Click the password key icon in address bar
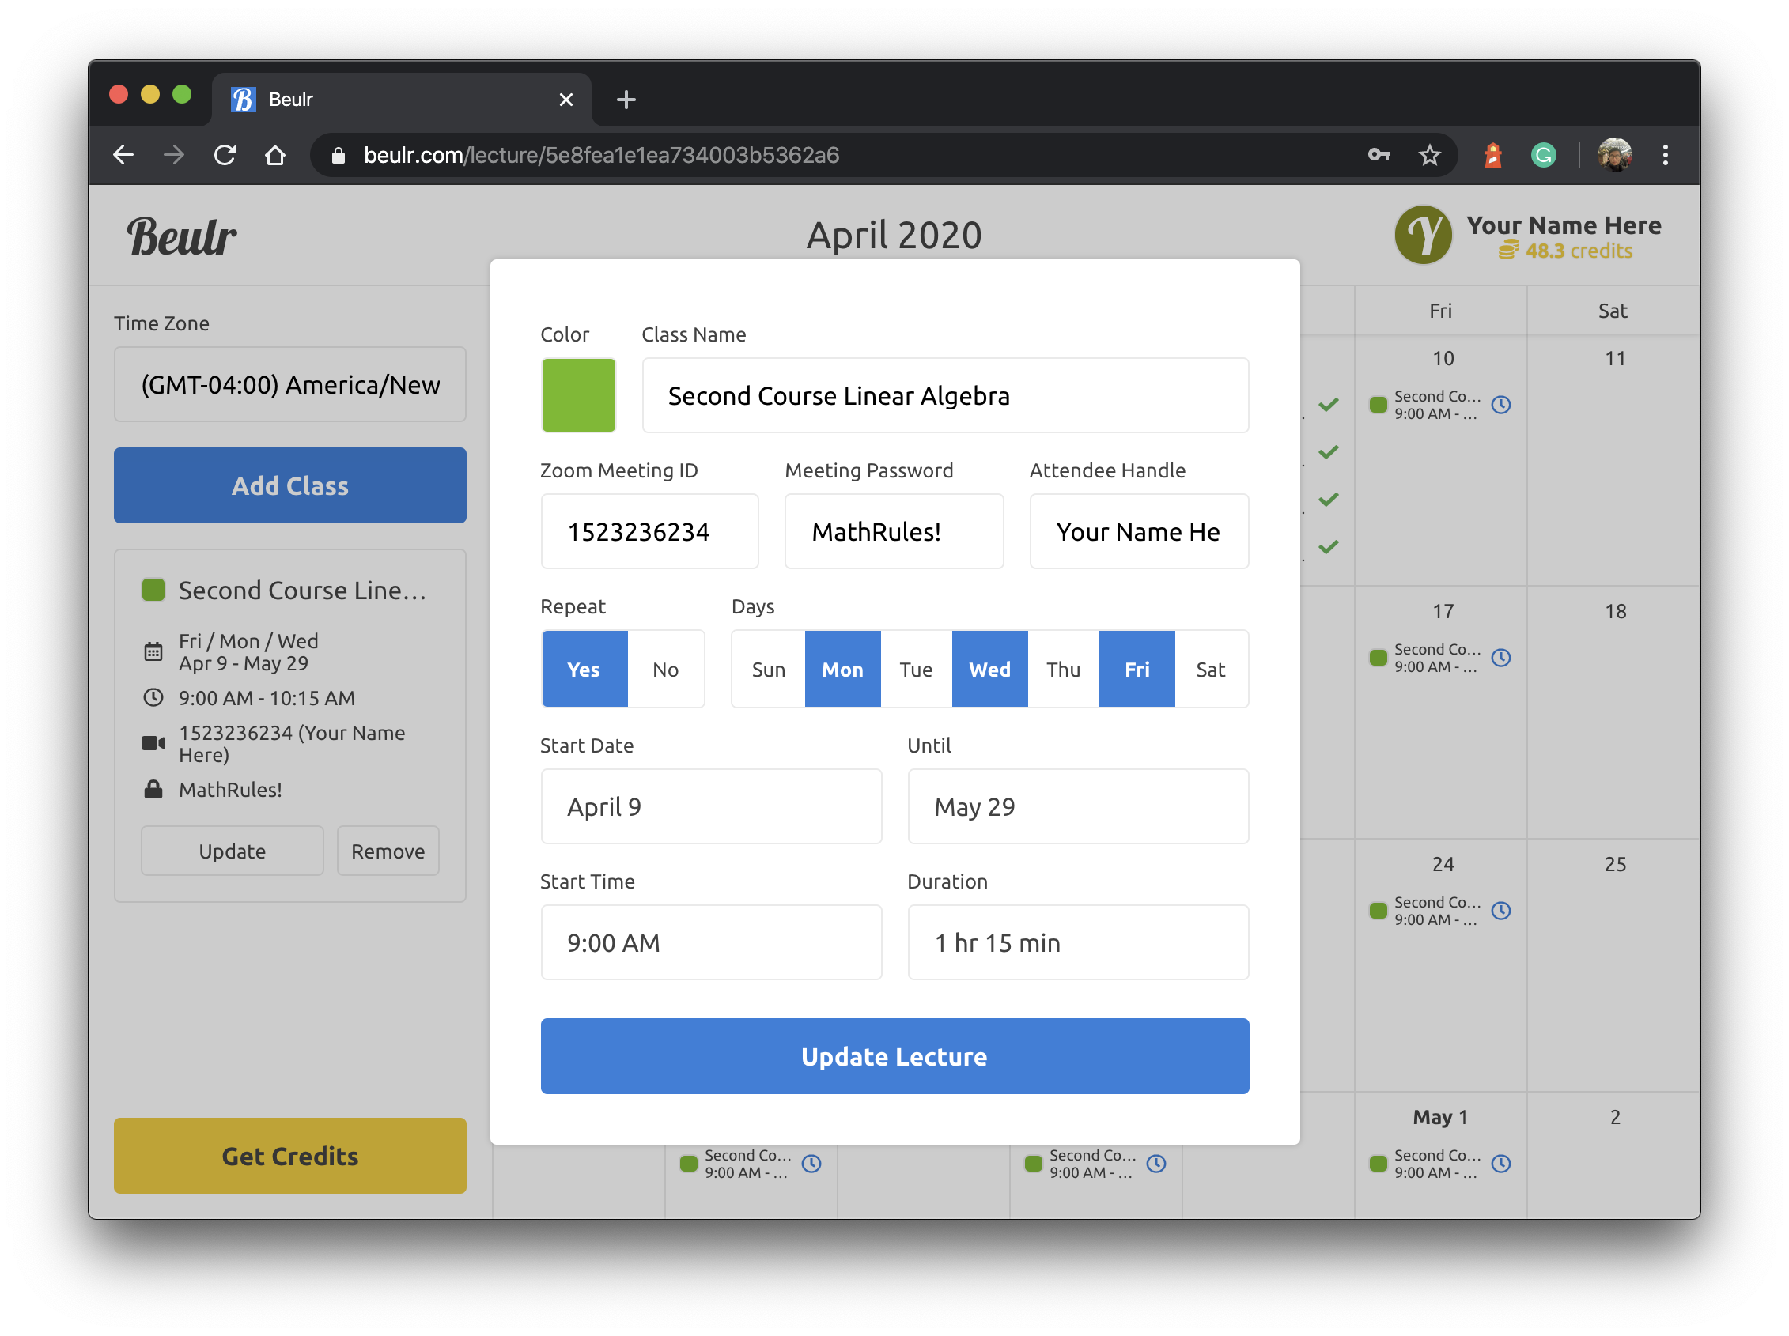Image resolution: width=1789 pixels, height=1336 pixels. 1379,155
